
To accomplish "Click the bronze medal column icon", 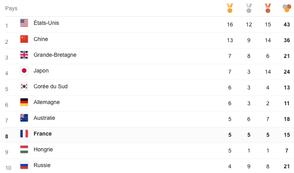I will [x=268, y=8].
